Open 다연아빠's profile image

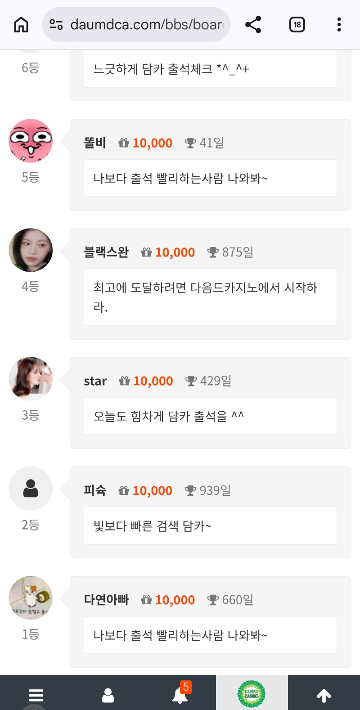click(x=31, y=598)
